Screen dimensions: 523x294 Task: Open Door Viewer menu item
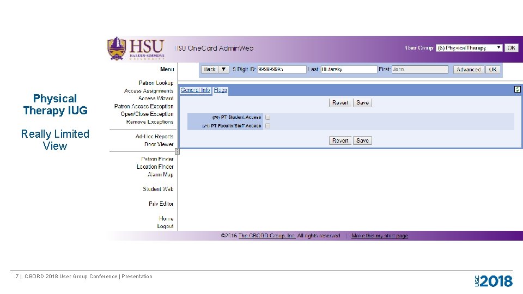point(159,144)
